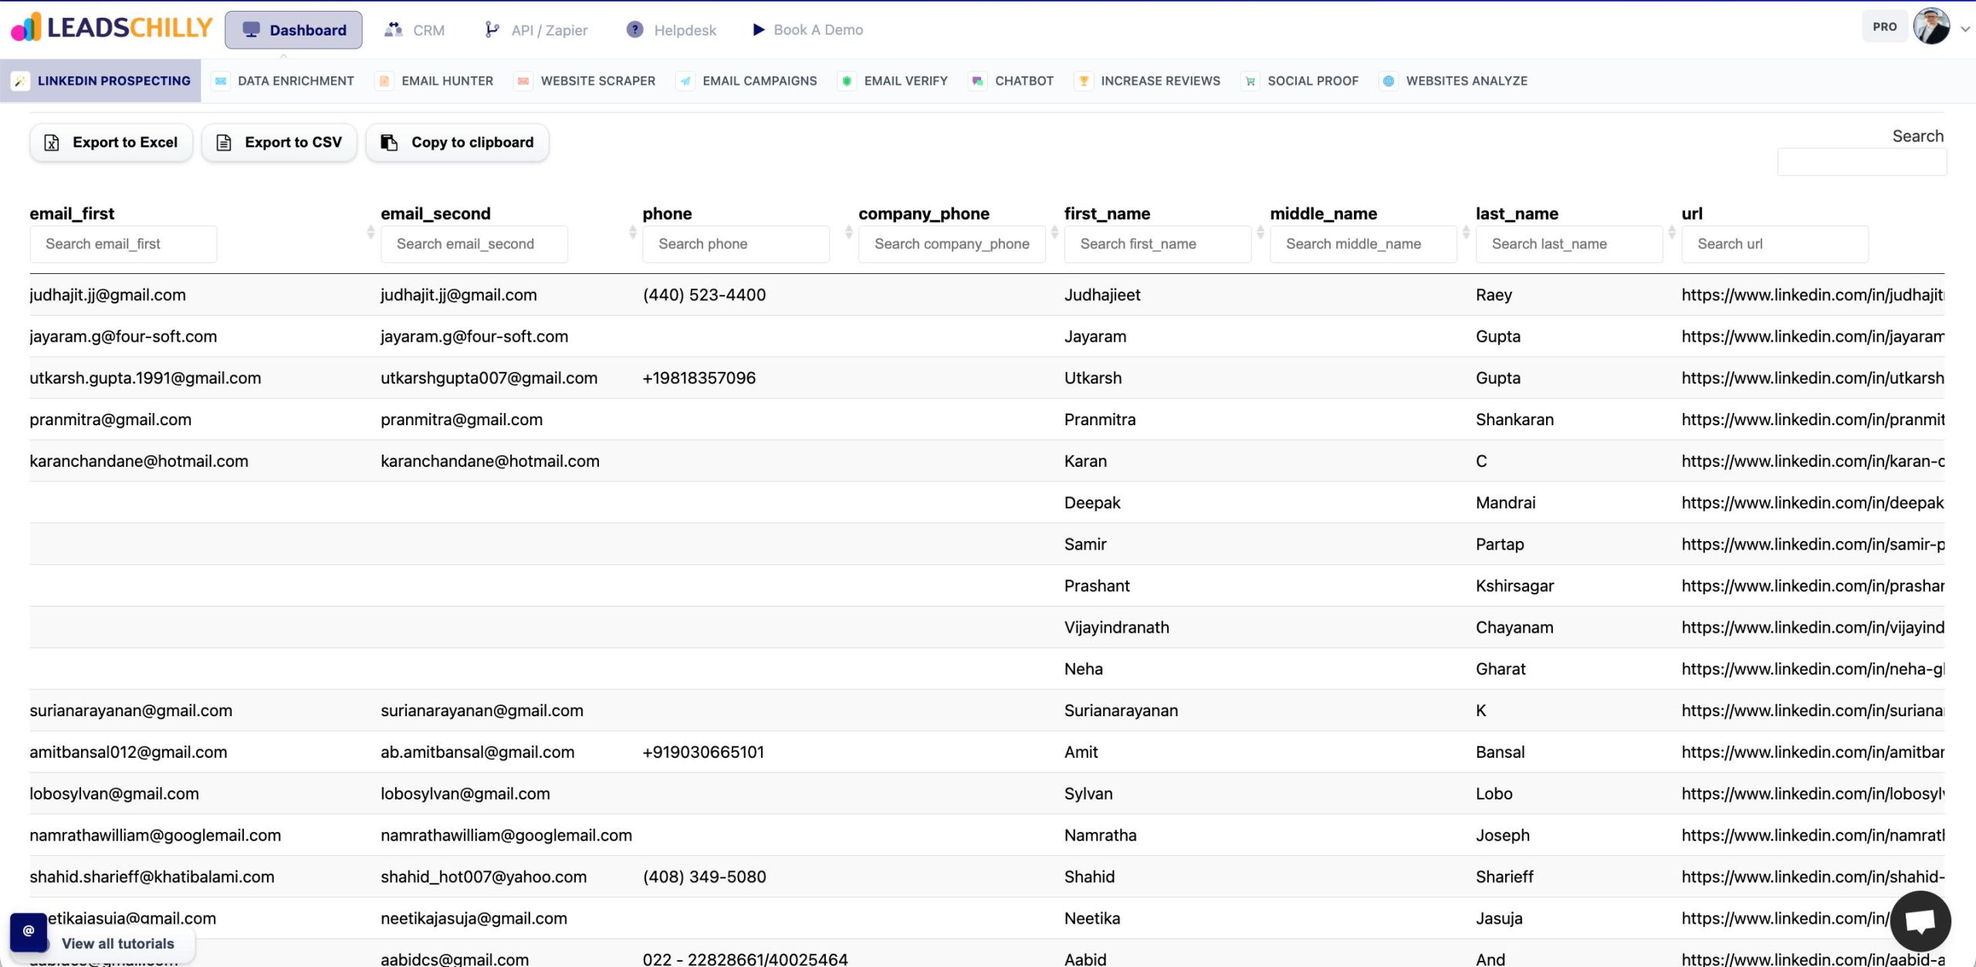Open the CRM menu item
The height and width of the screenshot is (967, 1976).
(x=414, y=30)
